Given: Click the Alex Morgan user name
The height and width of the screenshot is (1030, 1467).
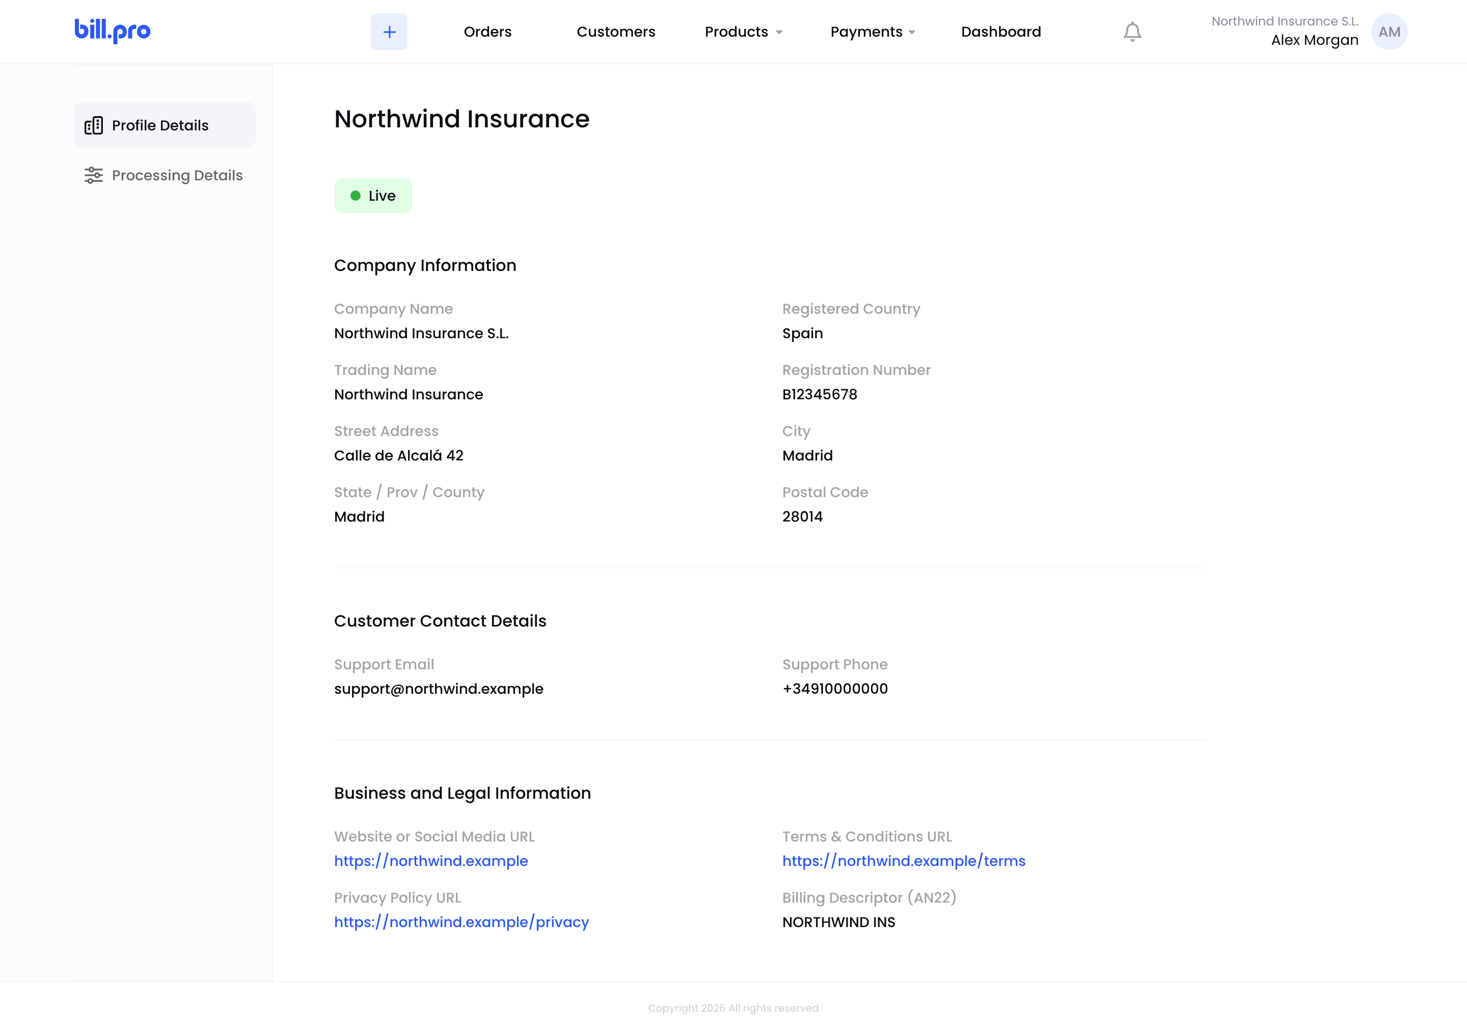Looking at the screenshot, I should pyautogui.click(x=1315, y=40).
